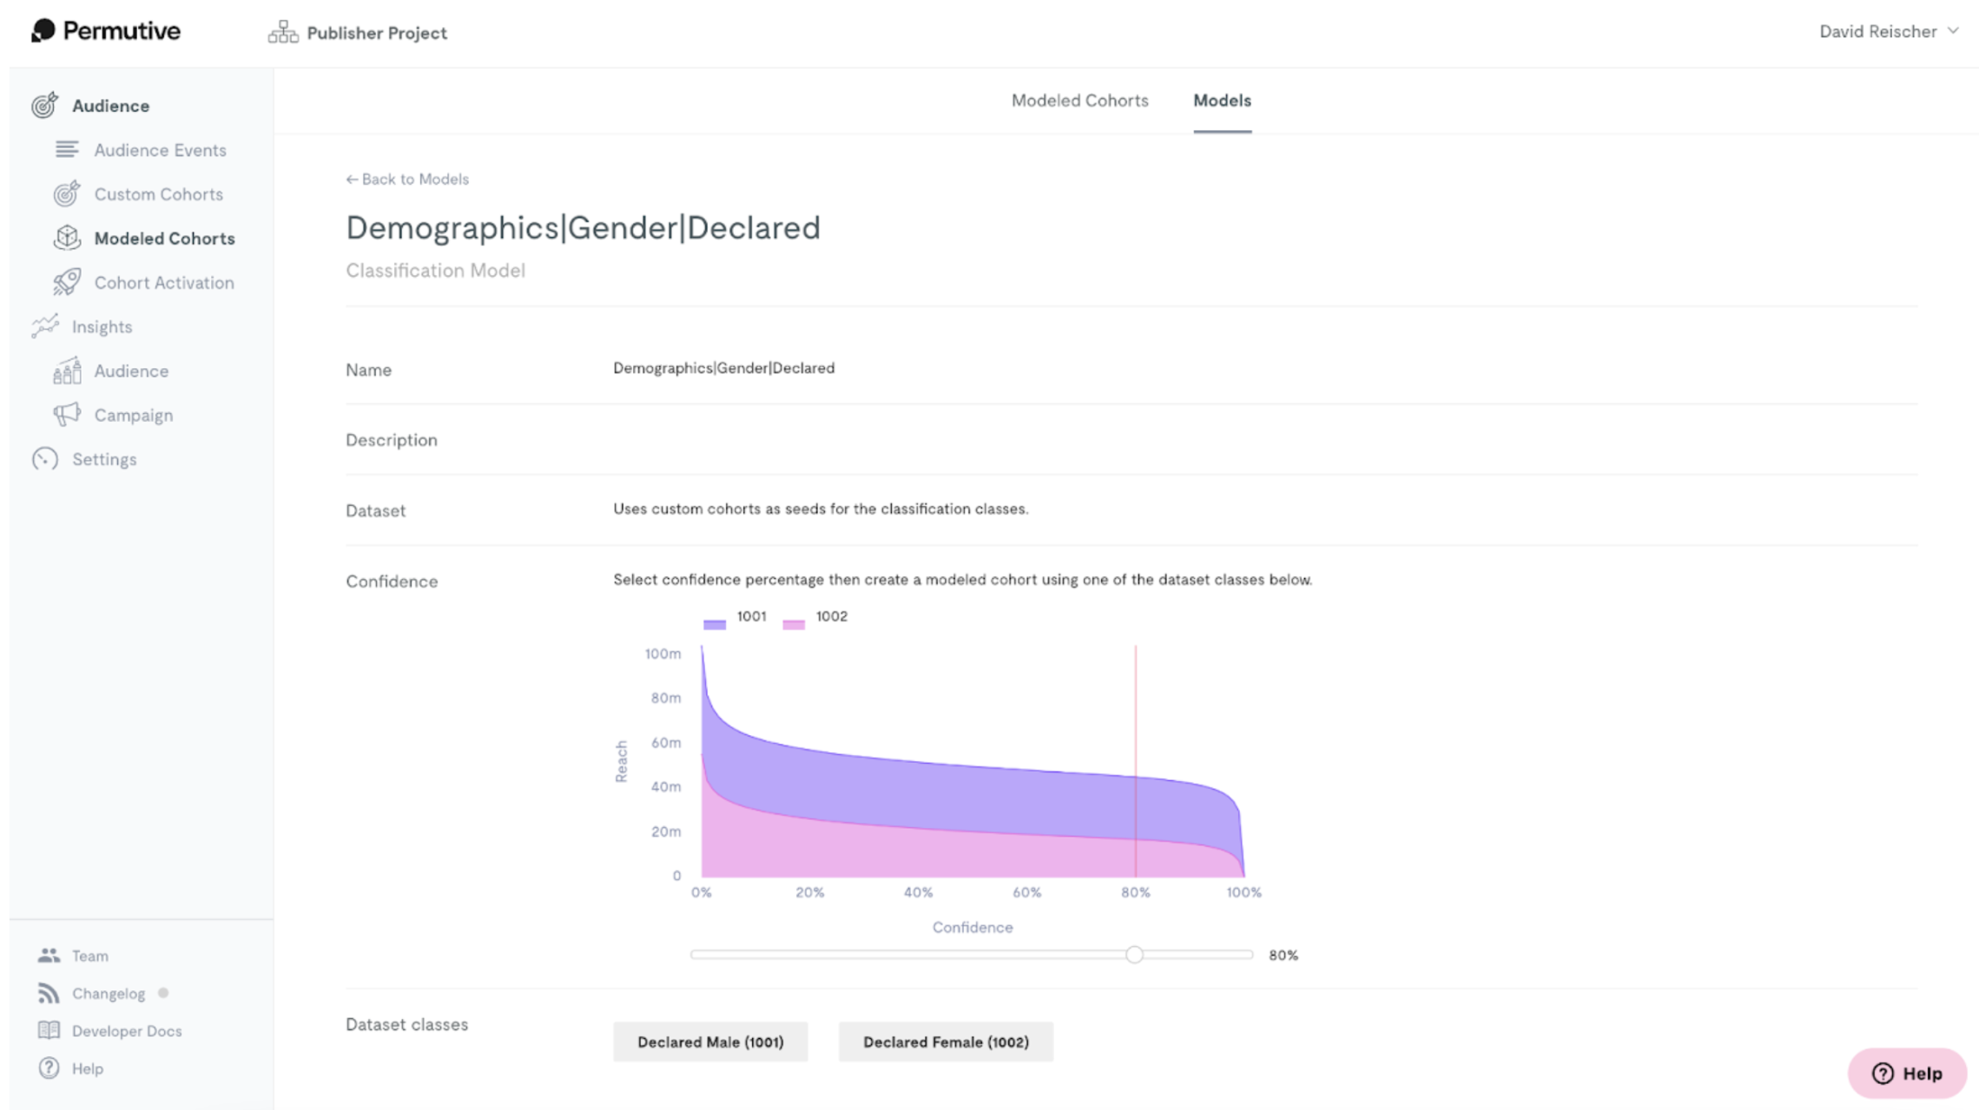Click the Modeled Cohorts cube icon
The image size is (1979, 1110).
click(67, 238)
